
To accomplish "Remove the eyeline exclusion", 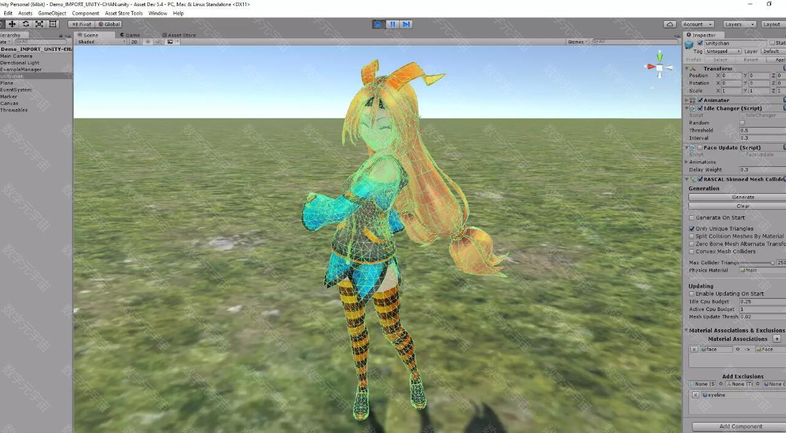I will coord(695,395).
